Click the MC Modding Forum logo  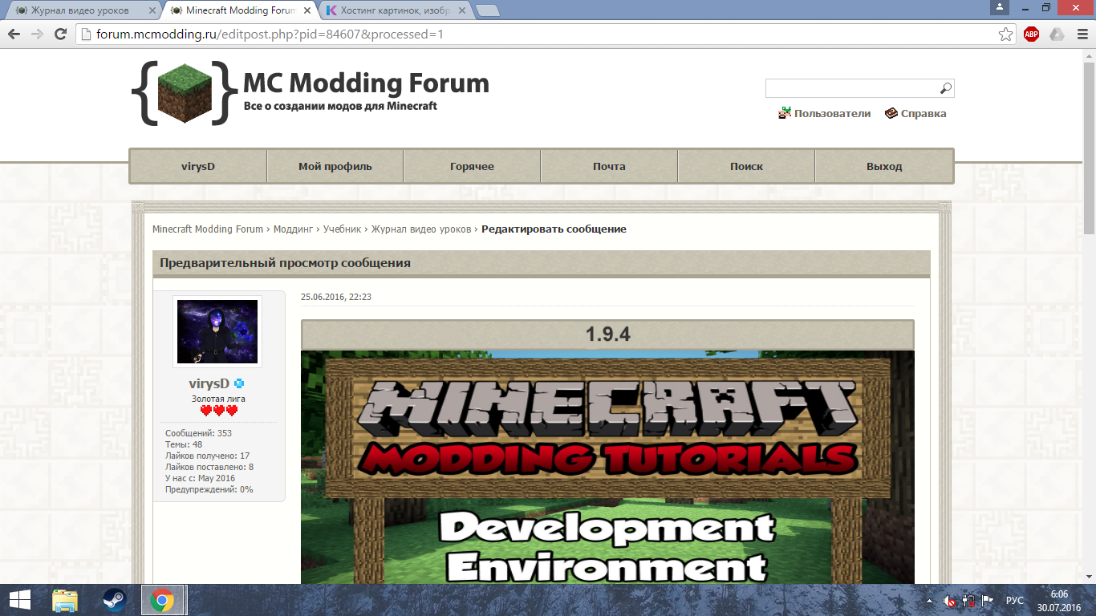pos(311,91)
